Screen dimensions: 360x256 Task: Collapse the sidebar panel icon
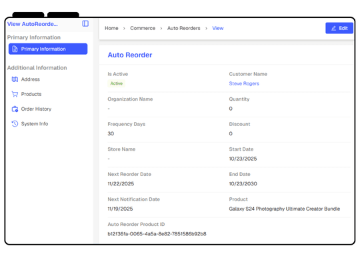[85, 23]
